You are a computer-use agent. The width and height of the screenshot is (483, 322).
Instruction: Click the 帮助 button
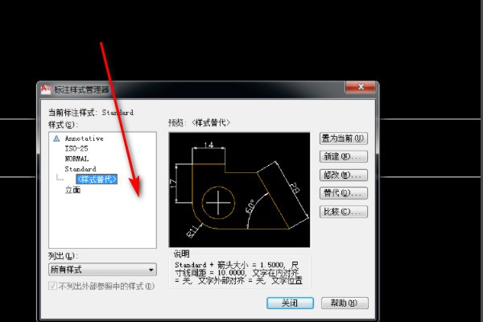(x=344, y=303)
